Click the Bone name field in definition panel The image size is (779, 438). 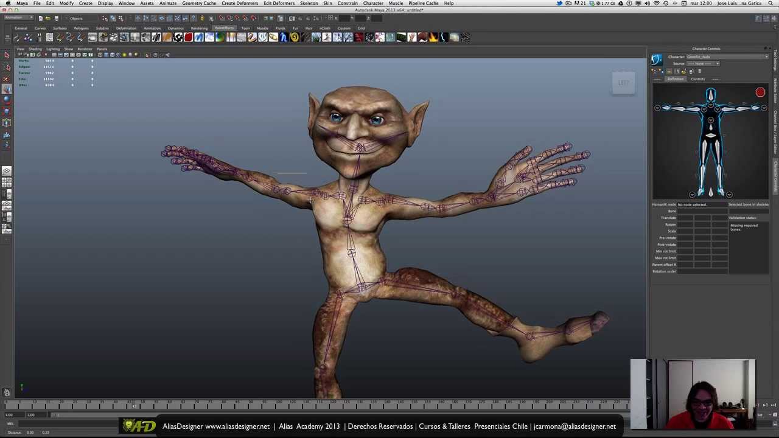702,211
